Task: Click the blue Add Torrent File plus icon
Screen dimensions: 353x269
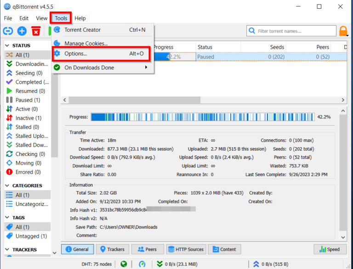Action: point(22,31)
